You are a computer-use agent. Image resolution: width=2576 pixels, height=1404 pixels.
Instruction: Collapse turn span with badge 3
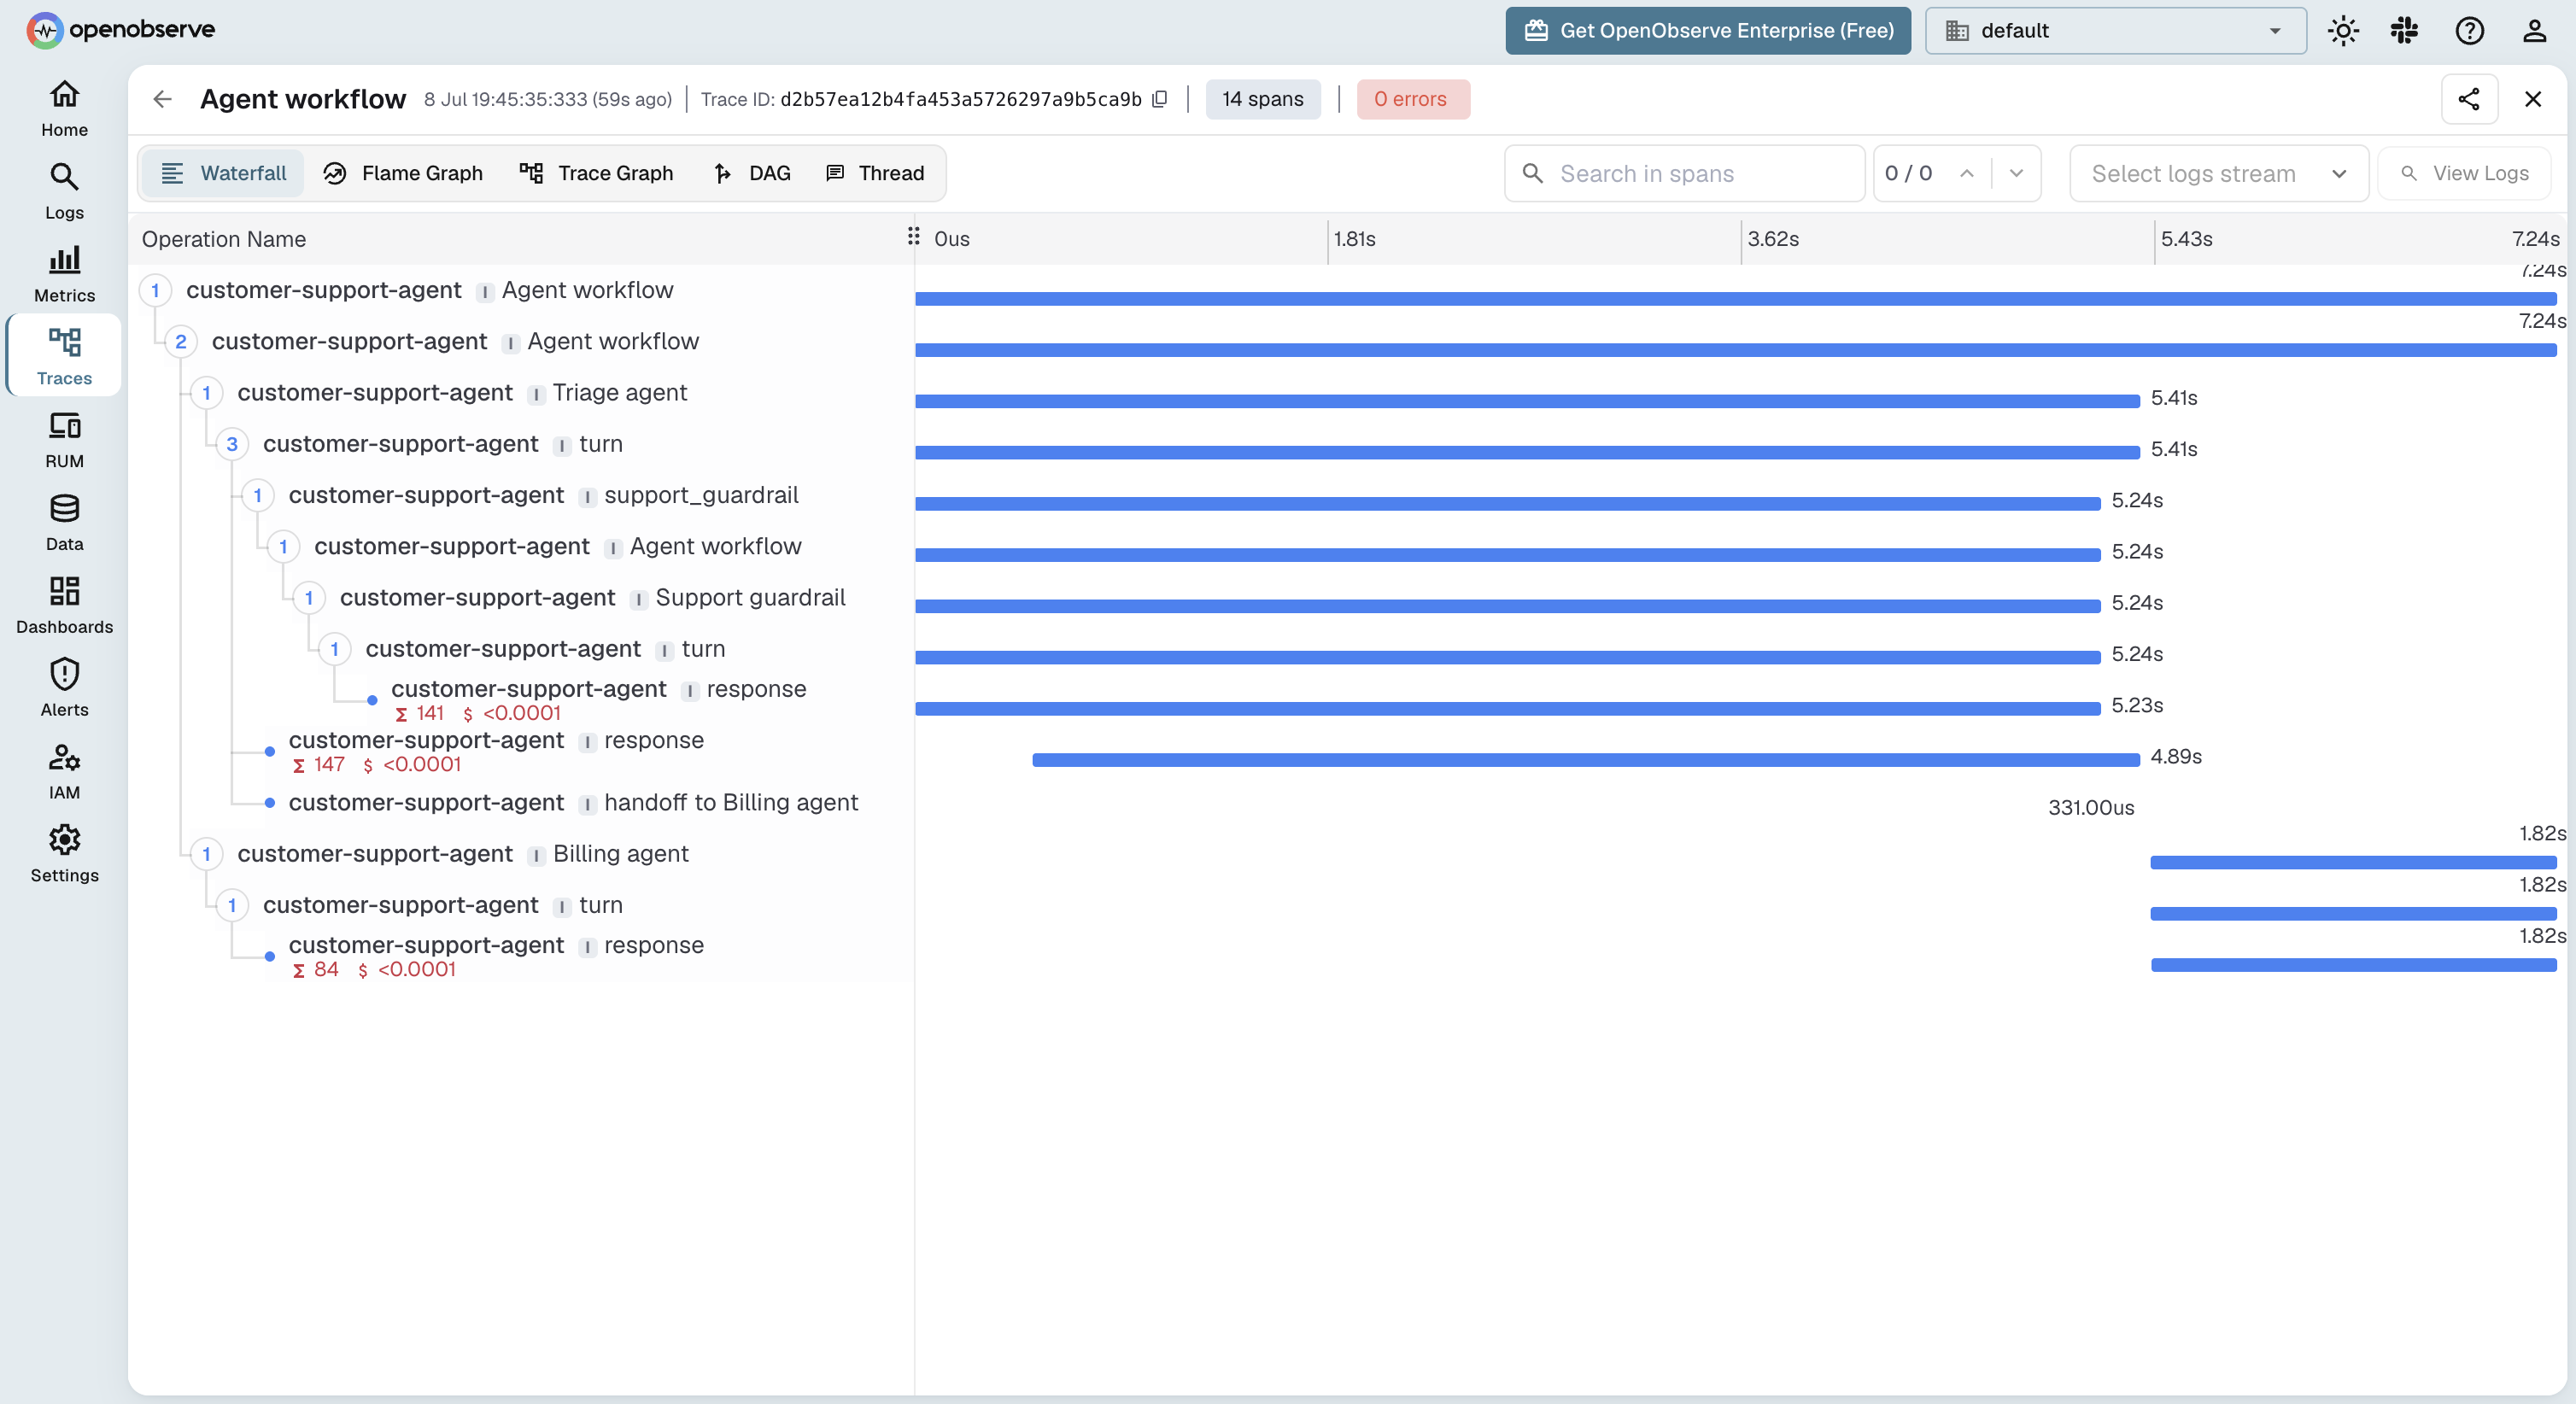[233, 444]
